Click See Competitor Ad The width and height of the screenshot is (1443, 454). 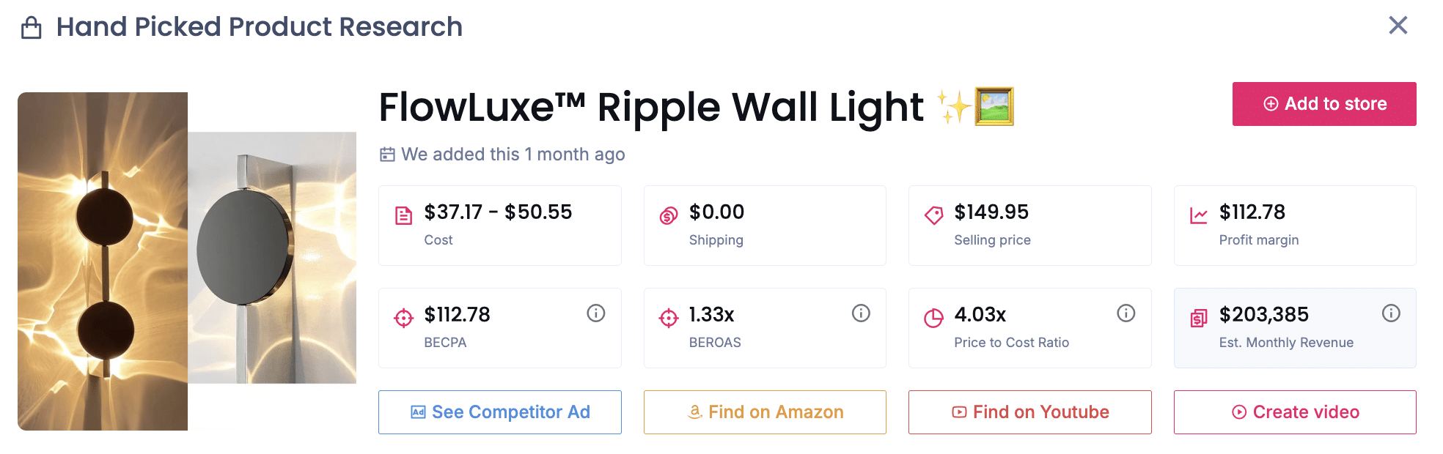click(499, 412)
